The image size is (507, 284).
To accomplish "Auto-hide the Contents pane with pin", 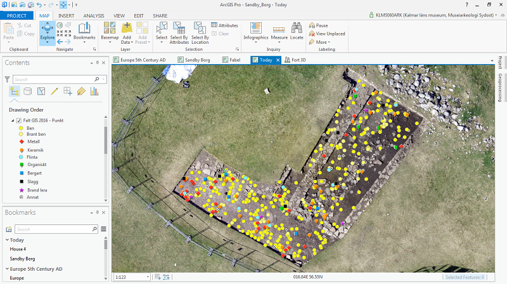I will pos(98,63).
